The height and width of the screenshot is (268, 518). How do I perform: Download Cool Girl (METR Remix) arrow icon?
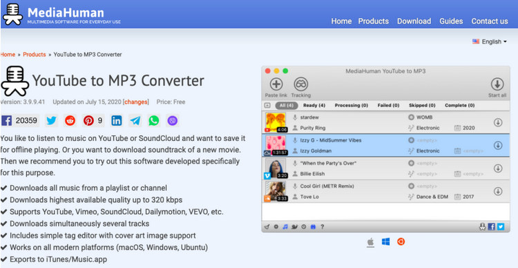[498, 191]
